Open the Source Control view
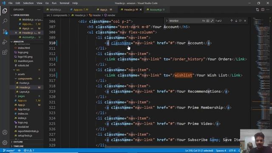Viewport: 272px width, 153px height. point(5,31)
